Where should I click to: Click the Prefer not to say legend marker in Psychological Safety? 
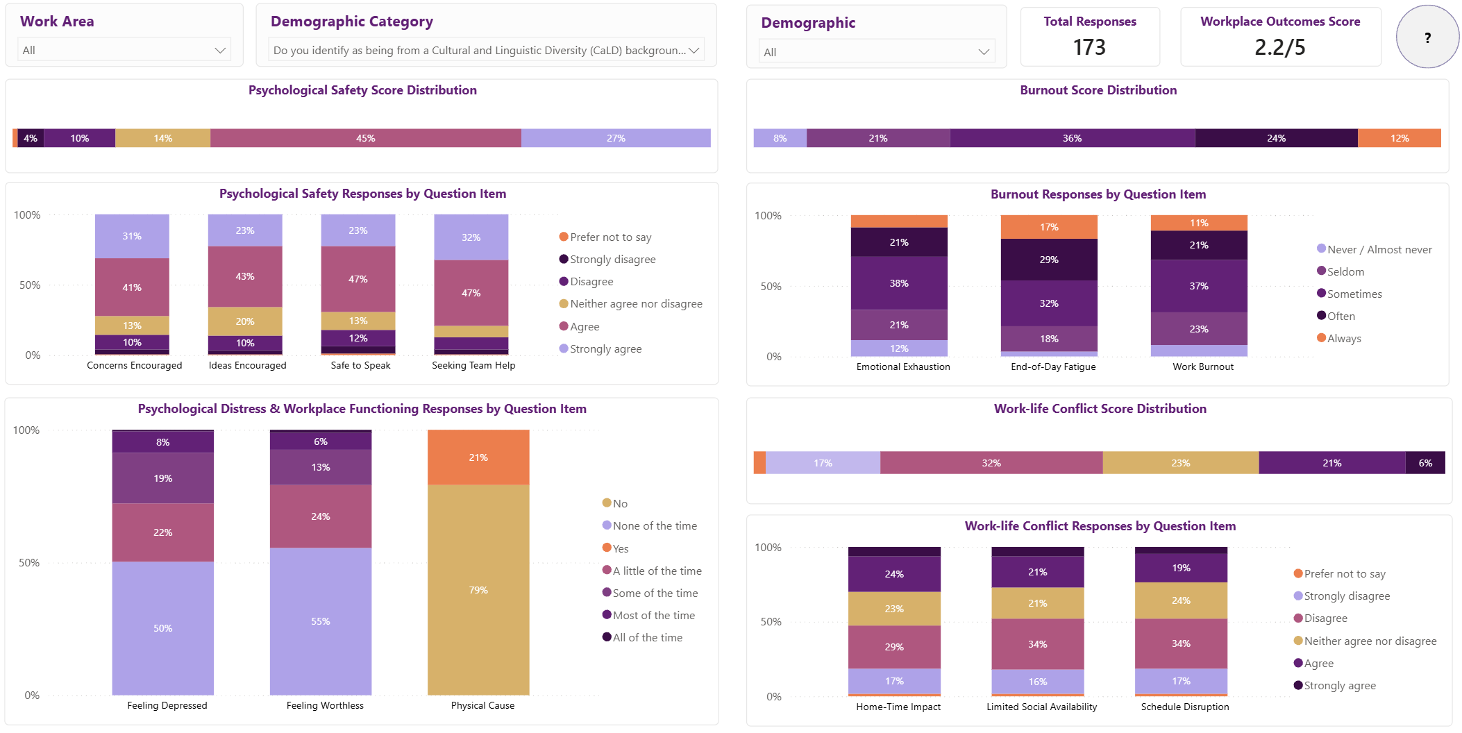click(x=564, y=237)
